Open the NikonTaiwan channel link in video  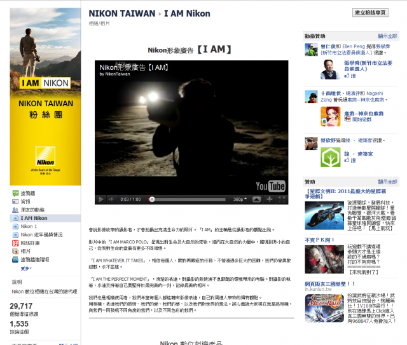click(118, 74)
